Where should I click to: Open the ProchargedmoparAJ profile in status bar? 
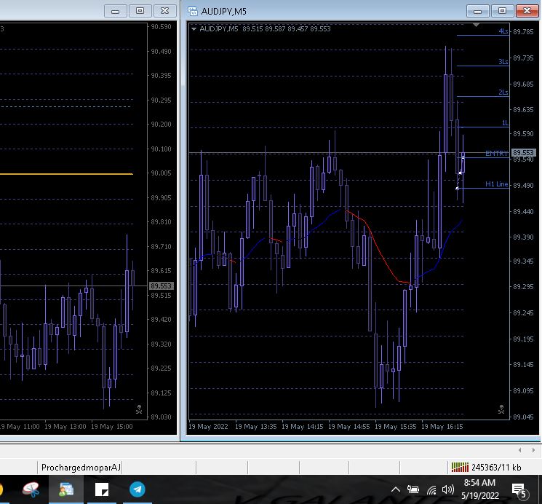coord(81,468)
